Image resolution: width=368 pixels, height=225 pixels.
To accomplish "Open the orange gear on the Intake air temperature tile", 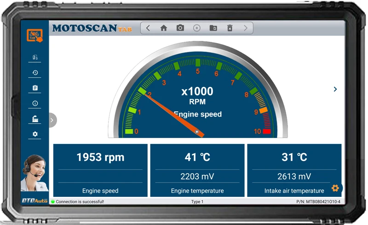I will pos(335,188).
